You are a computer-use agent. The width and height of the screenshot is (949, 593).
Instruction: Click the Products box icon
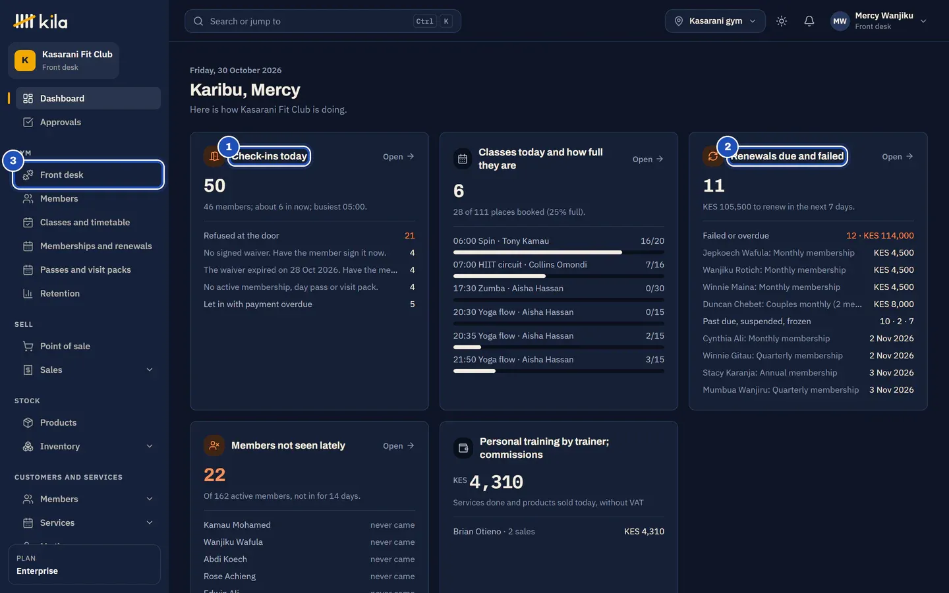(28, 422)
